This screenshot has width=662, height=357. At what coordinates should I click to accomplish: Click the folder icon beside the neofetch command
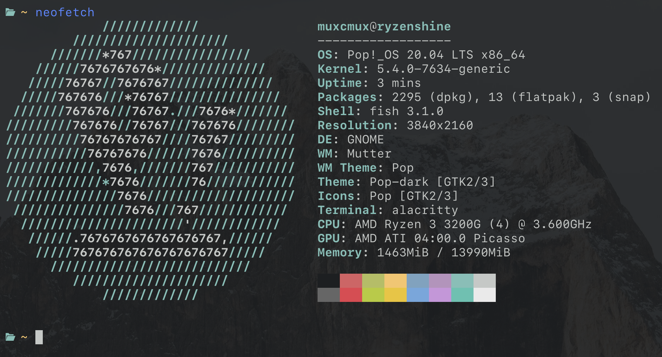(10, 13)
